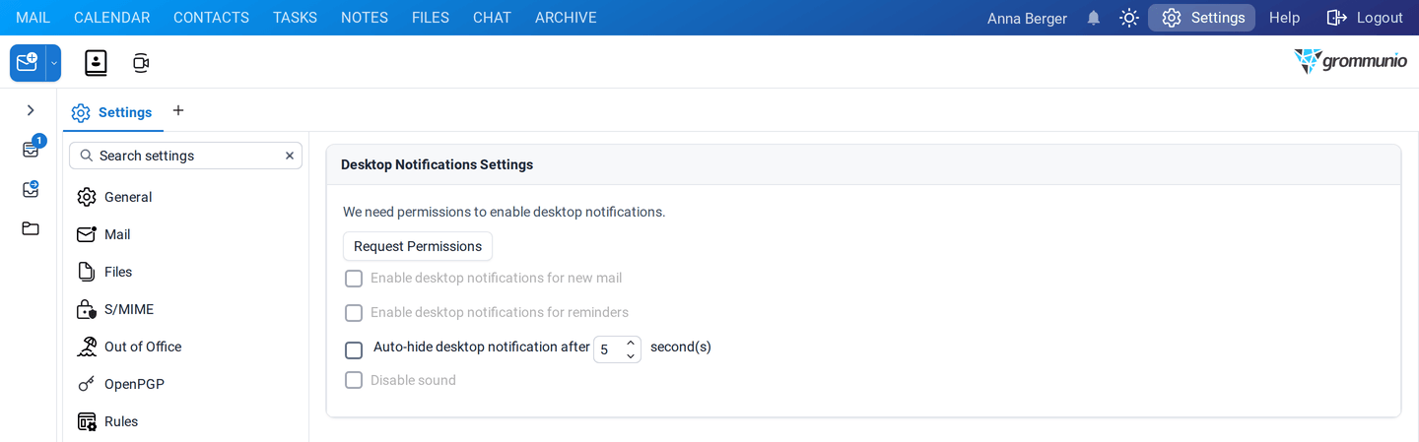Increase auto-hide seconds with up arrow
Viewport: 1419px width, 442px height.
631,343
